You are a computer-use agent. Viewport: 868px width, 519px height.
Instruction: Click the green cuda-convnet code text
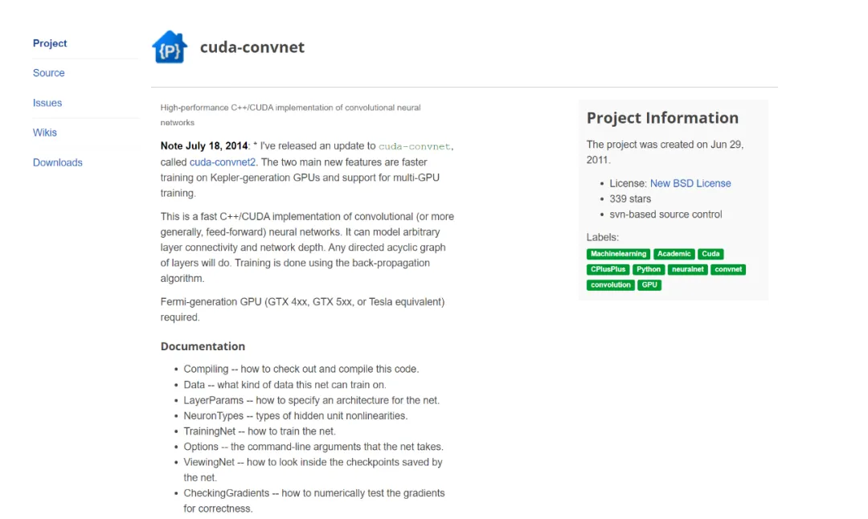(415, 146)
